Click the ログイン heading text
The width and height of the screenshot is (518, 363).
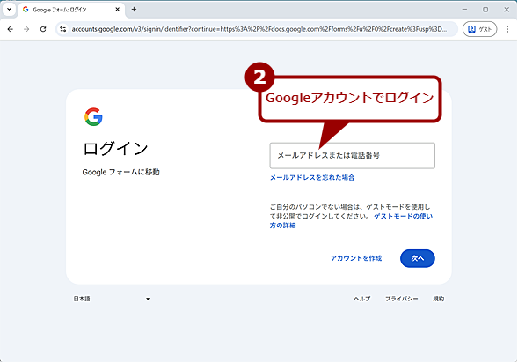115,148
